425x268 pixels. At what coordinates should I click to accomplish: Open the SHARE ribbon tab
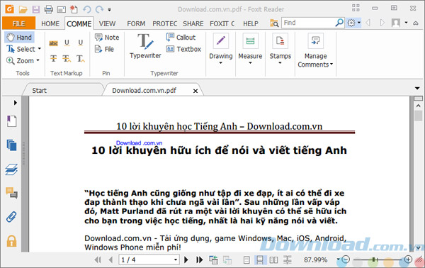193,24
